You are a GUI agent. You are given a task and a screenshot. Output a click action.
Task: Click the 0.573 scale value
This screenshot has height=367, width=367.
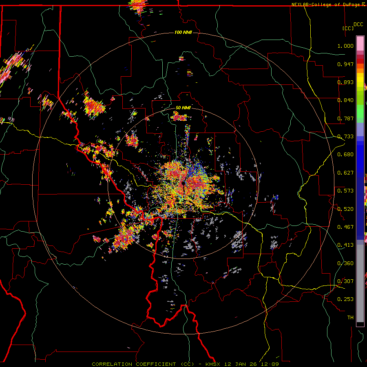pyautogui.click(x=345, y=191)
